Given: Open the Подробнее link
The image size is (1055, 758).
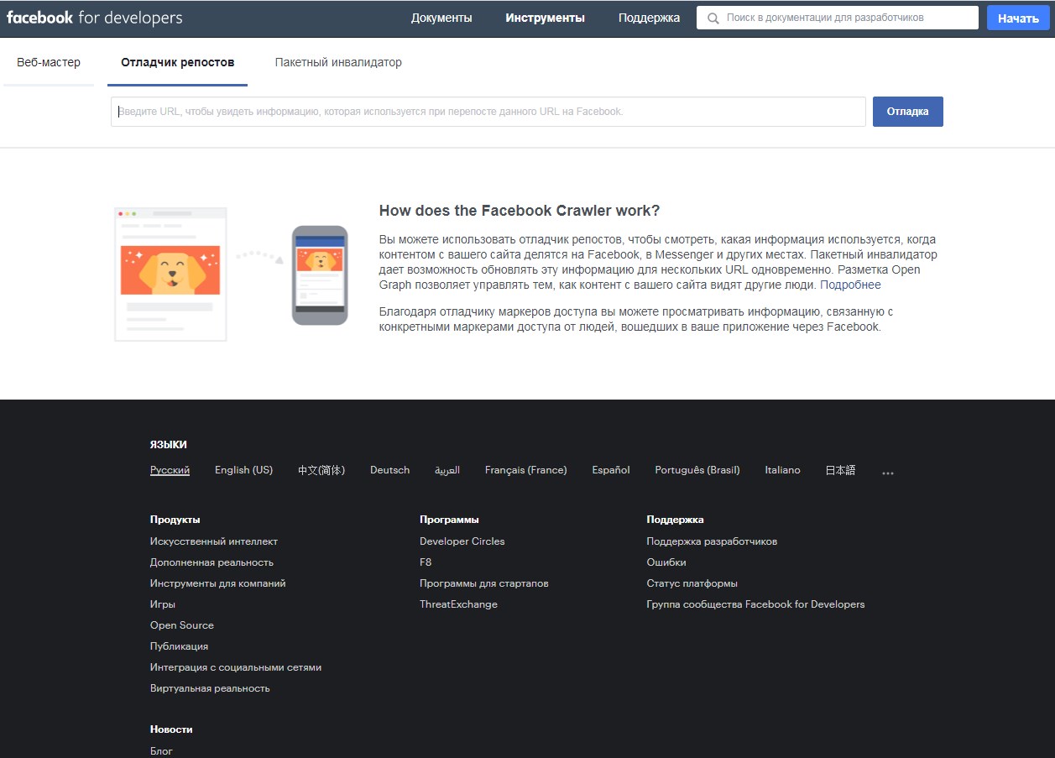Looking at the screenshot, I should pos(851,285).
